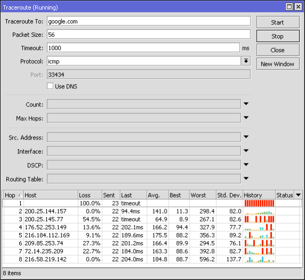Sort by the Avg. column header
This screenshot has height=280, width=305.
point(158,195)
